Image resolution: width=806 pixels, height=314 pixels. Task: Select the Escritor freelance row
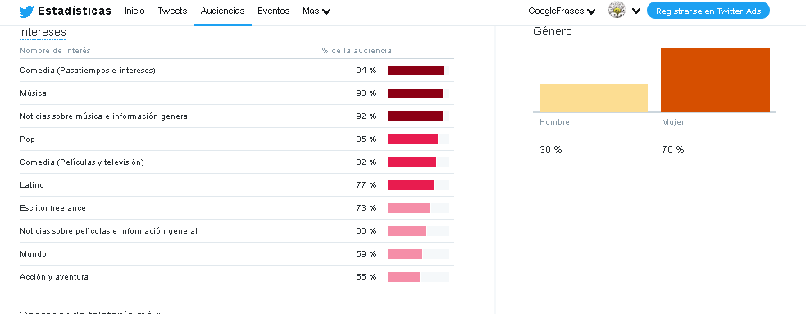tap(236, 208)
